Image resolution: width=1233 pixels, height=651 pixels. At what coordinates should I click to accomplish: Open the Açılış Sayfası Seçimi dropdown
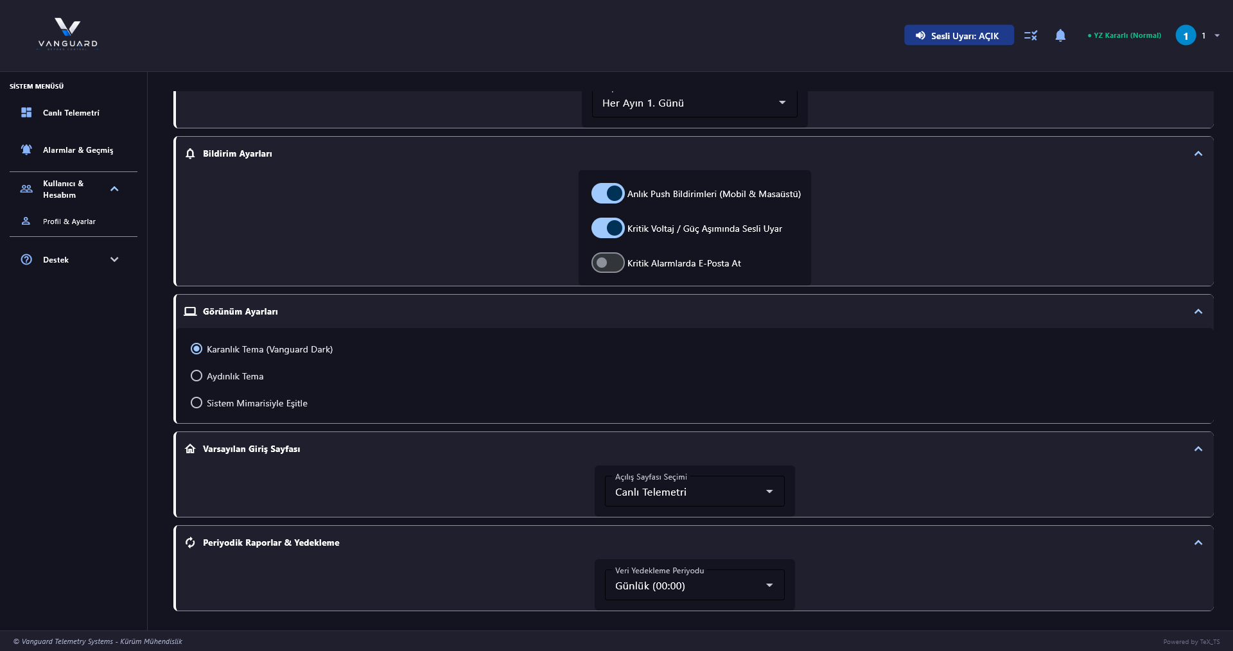click(695, 491)
